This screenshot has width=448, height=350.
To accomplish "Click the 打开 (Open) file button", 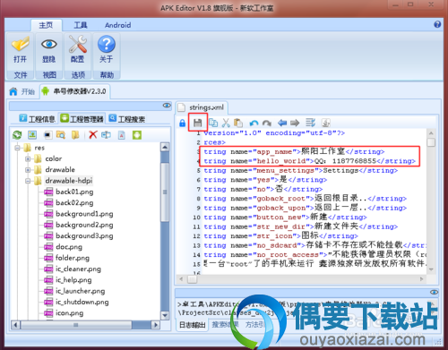I will tap(20, 50).
